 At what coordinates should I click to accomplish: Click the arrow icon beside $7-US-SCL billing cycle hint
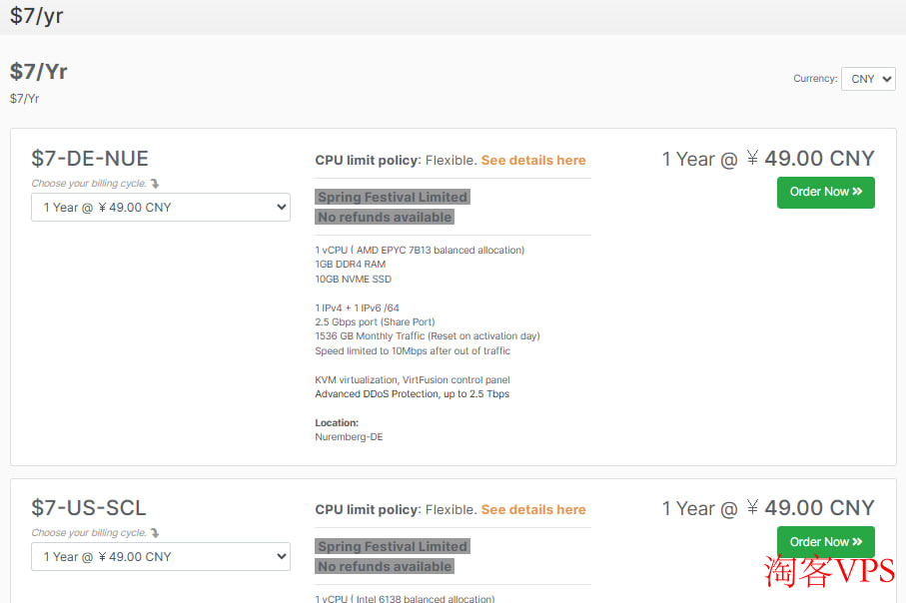(155, 533)
